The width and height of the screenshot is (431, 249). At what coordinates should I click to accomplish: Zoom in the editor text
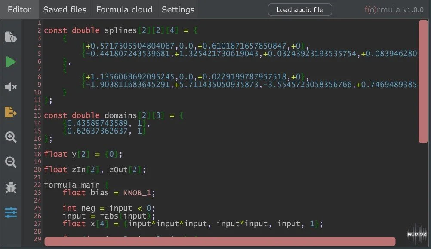(x=11, y=137)
